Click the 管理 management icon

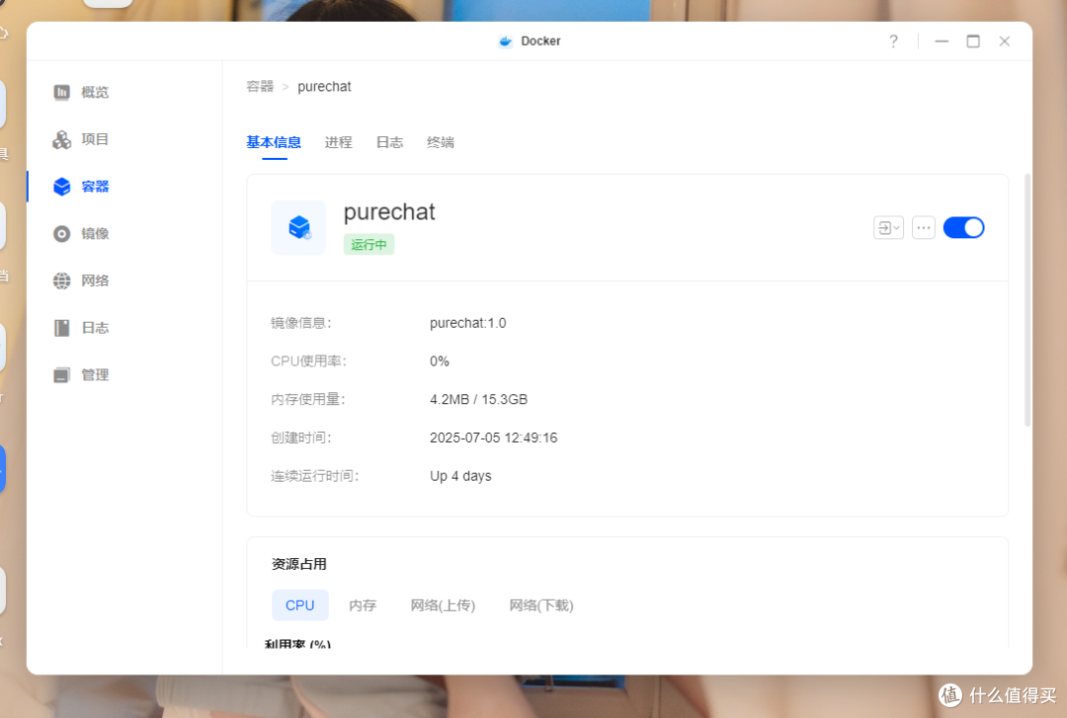(61, 375)
